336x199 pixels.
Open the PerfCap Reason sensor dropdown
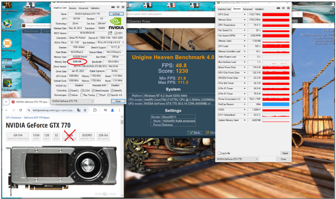245,104
